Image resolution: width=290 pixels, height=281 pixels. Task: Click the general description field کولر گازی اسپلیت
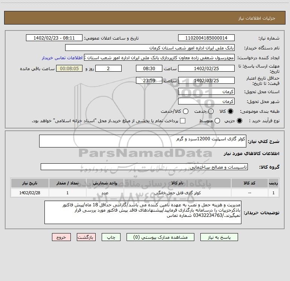(x=143, y=141)
